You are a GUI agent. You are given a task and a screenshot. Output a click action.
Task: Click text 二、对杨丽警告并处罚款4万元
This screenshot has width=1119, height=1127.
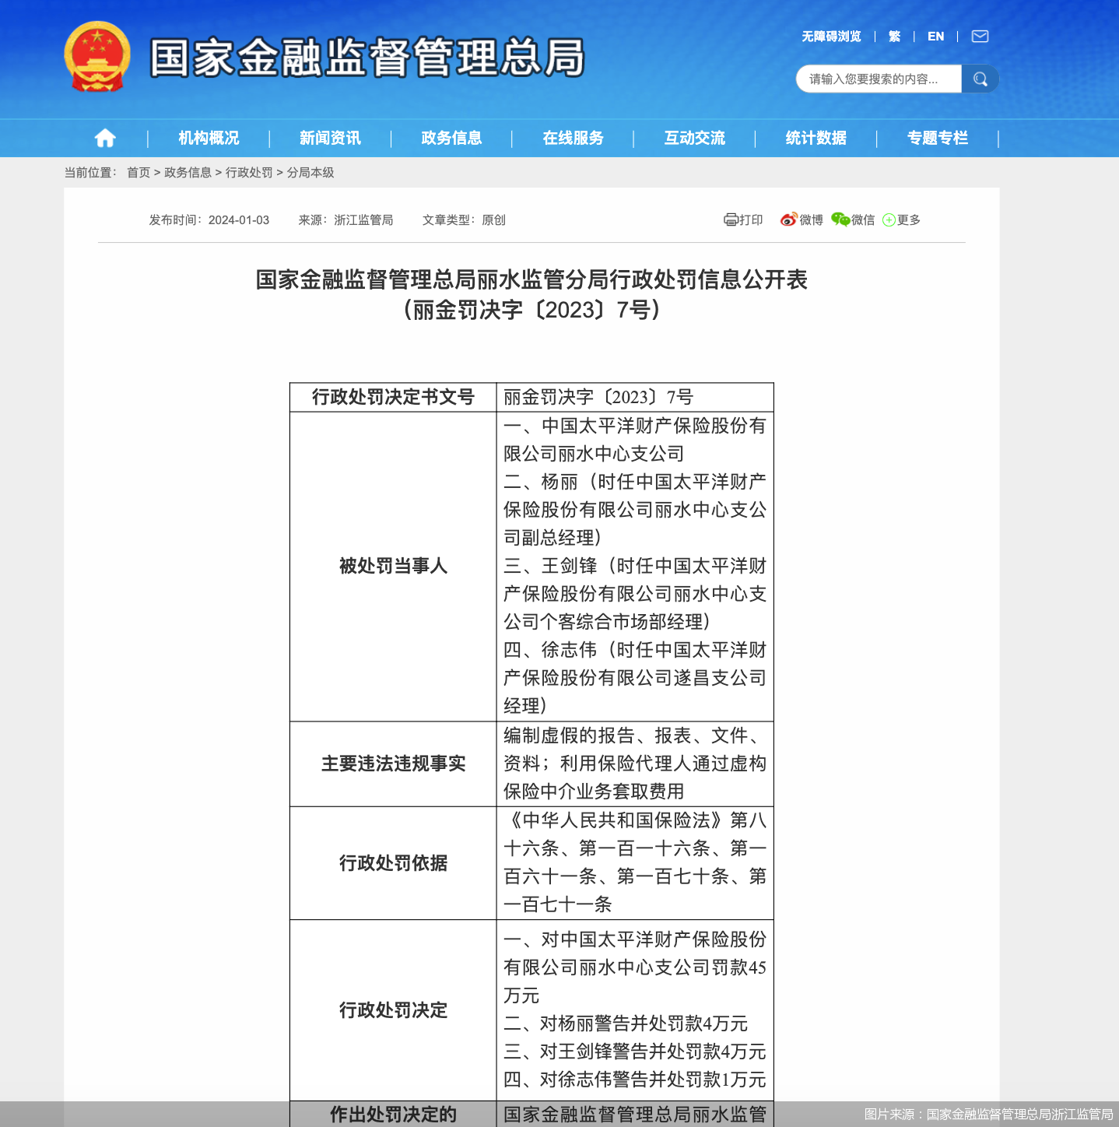click(626, 1023)
